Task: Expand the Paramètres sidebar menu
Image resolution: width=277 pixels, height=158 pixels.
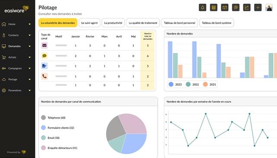Action: [x=30, y=91]
